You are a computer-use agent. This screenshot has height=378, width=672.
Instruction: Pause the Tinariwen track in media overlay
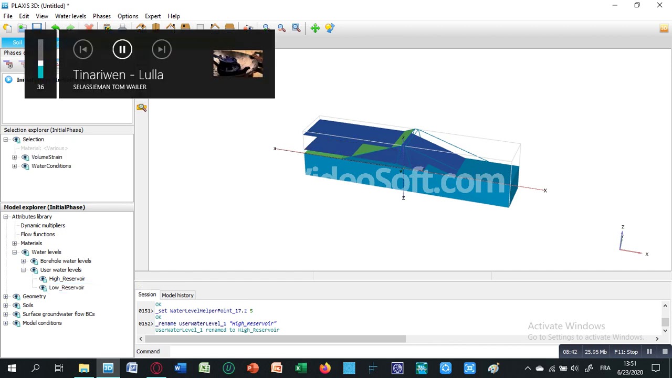(122, 49)
